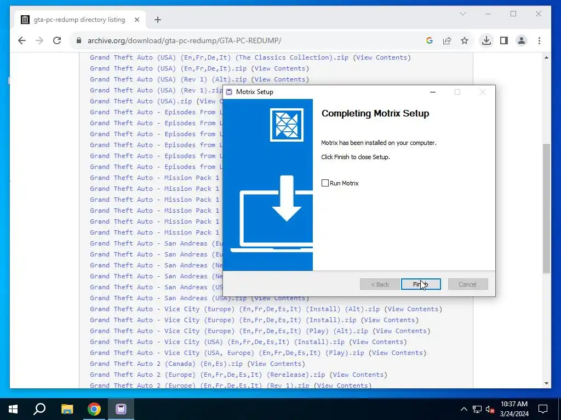
Task: Toggle the Chrome side panel
Action: (504, 40)
